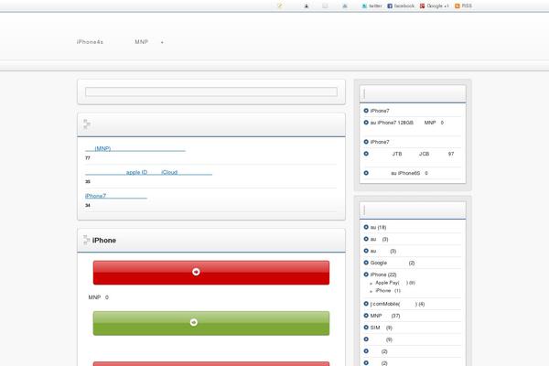Click the count "77" under MNP article
This screenshot has width=549, height=366.
pos(88,158)
